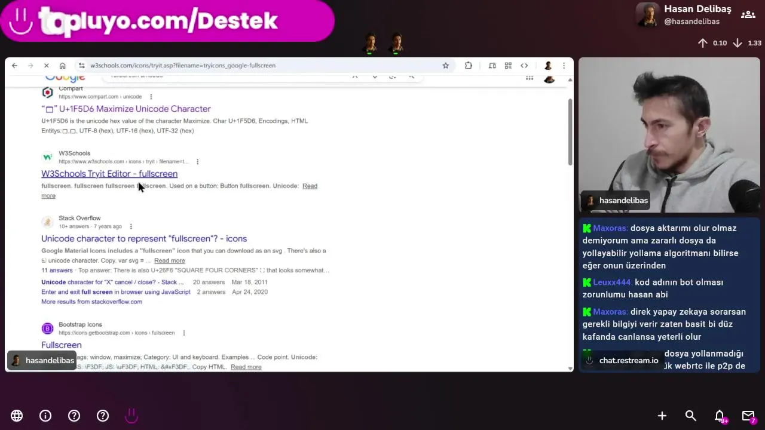Open options menu for Bootstrap Icons result

[x=183, y=333]
